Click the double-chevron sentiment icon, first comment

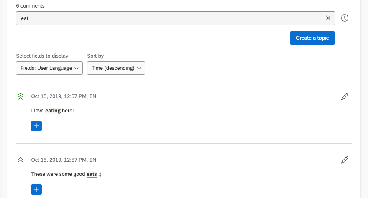20,96
